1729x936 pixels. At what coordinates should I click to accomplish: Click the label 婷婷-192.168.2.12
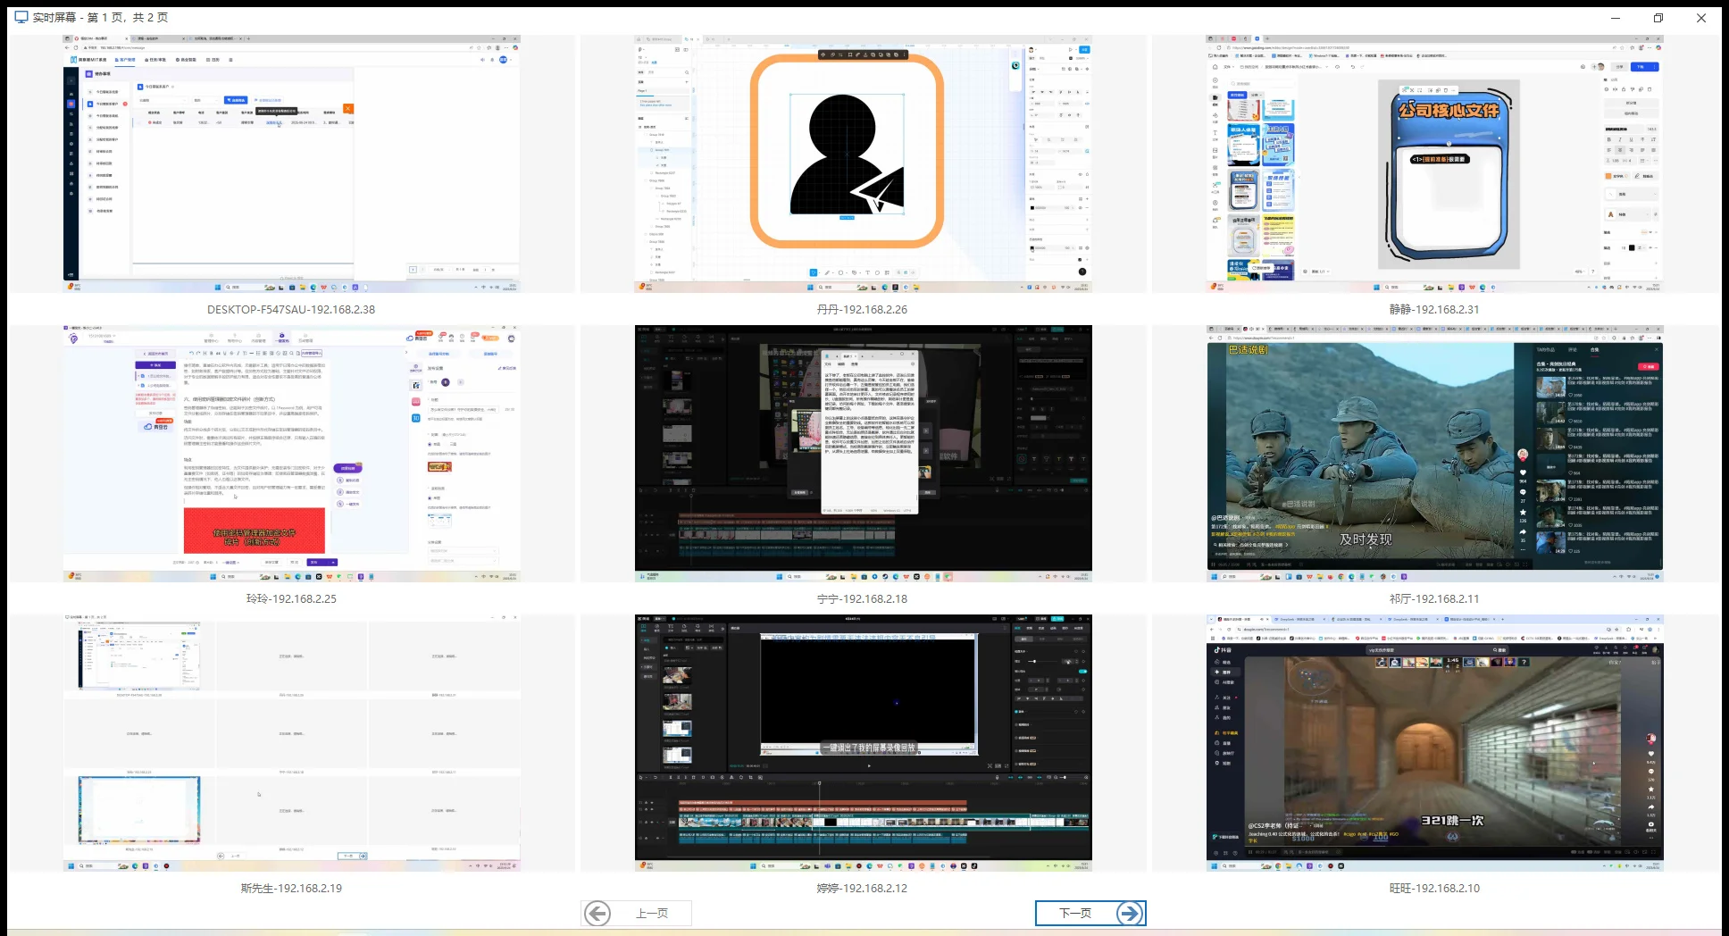pyautogui.click(x=863, y=889)
